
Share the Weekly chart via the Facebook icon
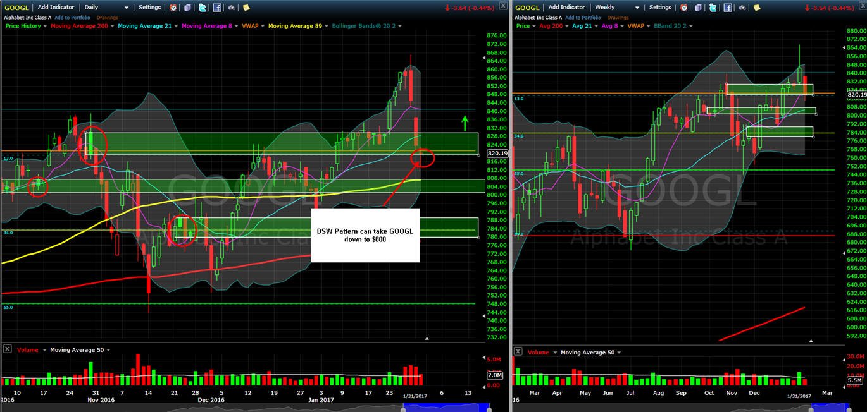(727, 8)
